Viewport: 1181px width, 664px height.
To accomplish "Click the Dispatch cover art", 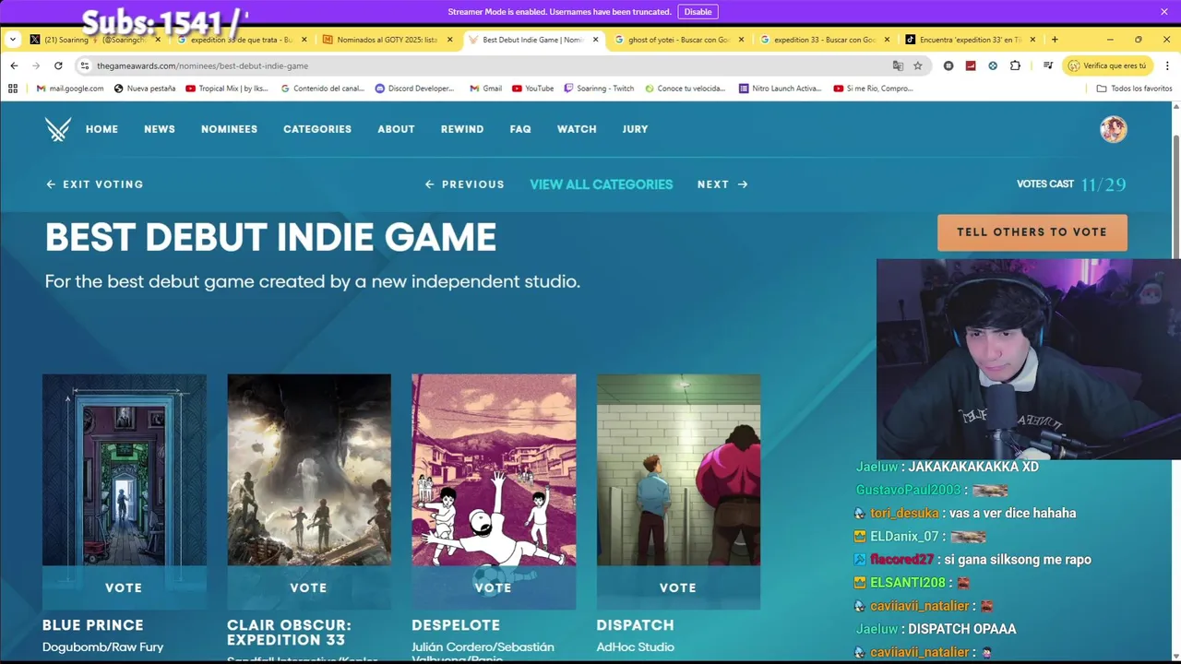I will tap(678, 469).
